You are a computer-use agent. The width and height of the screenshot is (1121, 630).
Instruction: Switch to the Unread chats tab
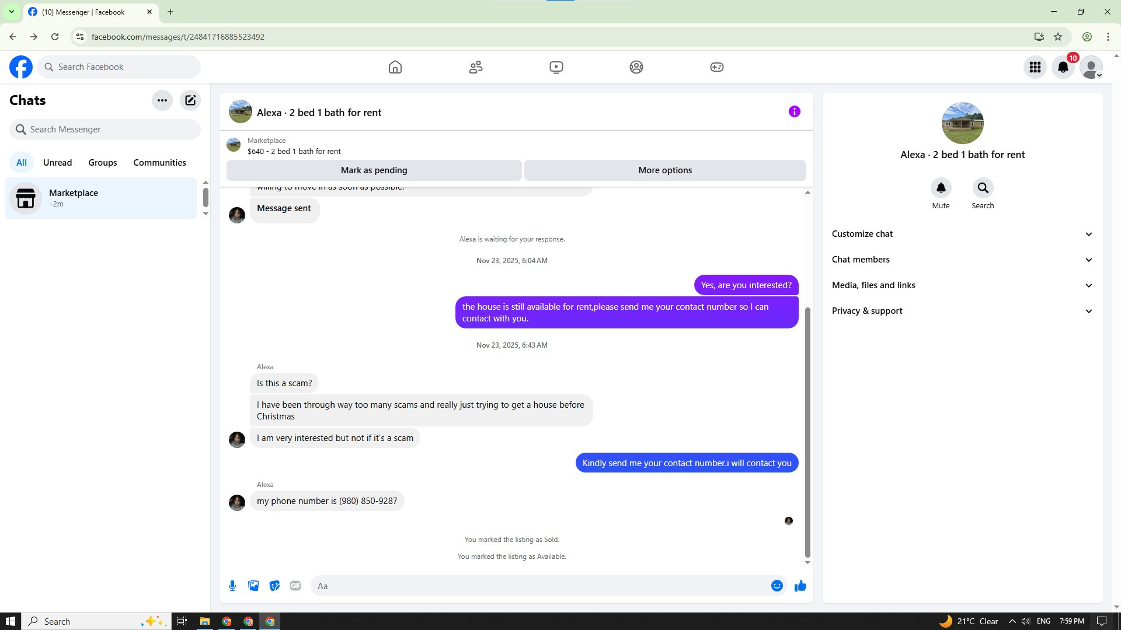[x=57, y=163]
